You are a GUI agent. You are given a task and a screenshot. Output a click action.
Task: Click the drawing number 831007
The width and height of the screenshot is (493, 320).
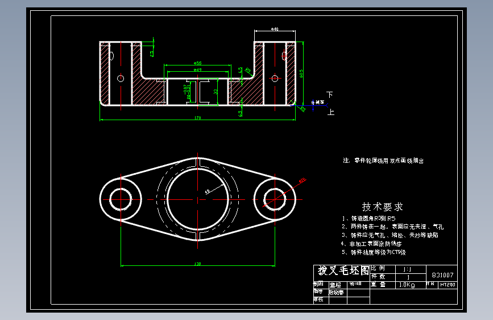(x=442, y=275)
